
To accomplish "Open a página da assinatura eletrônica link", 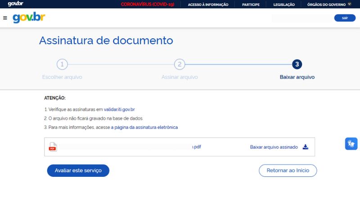I will (x=144, y=127).
